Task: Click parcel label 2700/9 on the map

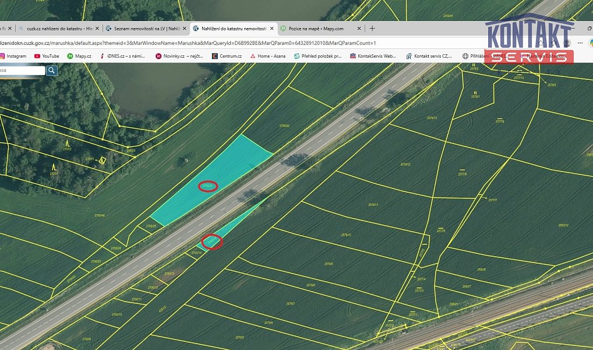Action: [87, 339]
